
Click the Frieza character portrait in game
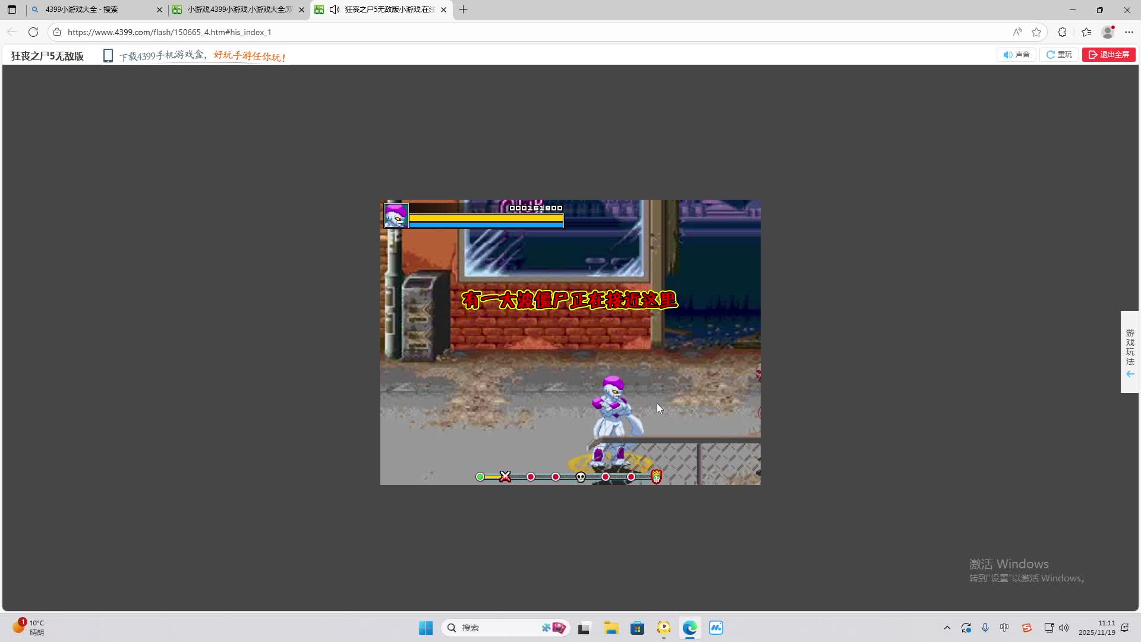pos(396,216)
